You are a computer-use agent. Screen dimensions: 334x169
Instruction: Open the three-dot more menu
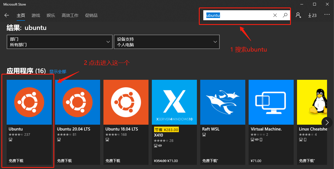(327, 15)
